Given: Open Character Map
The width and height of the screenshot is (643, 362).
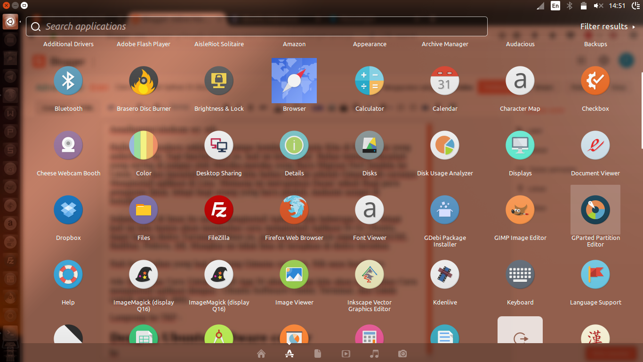Looking at the screenshot, I should click(520, 81).
